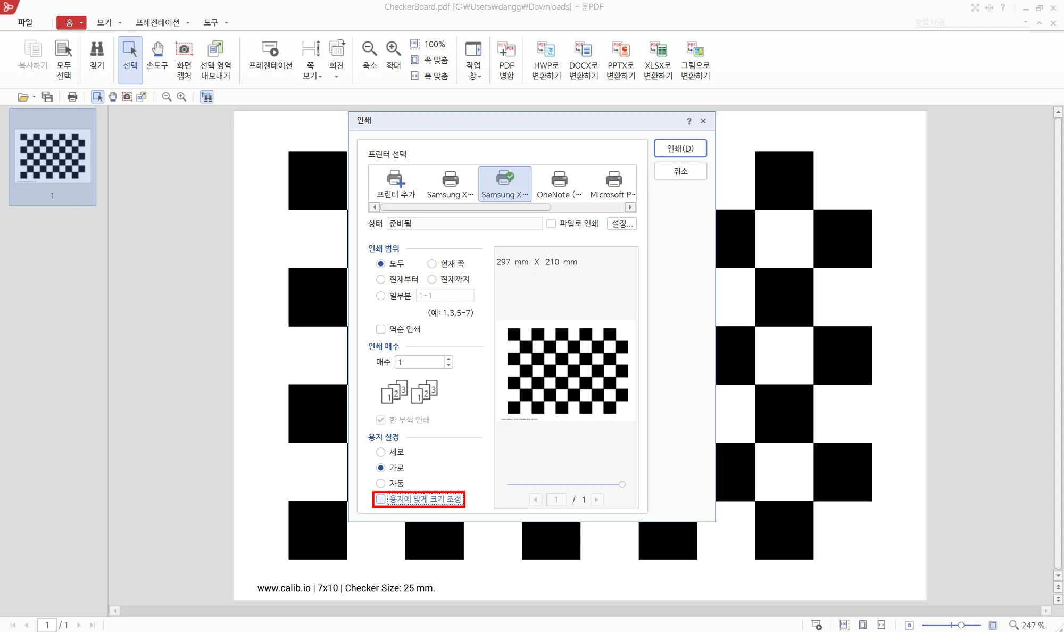Click the print icon in quick toolbar
Screen dimensions: 1064x632
tap(72, 97)
